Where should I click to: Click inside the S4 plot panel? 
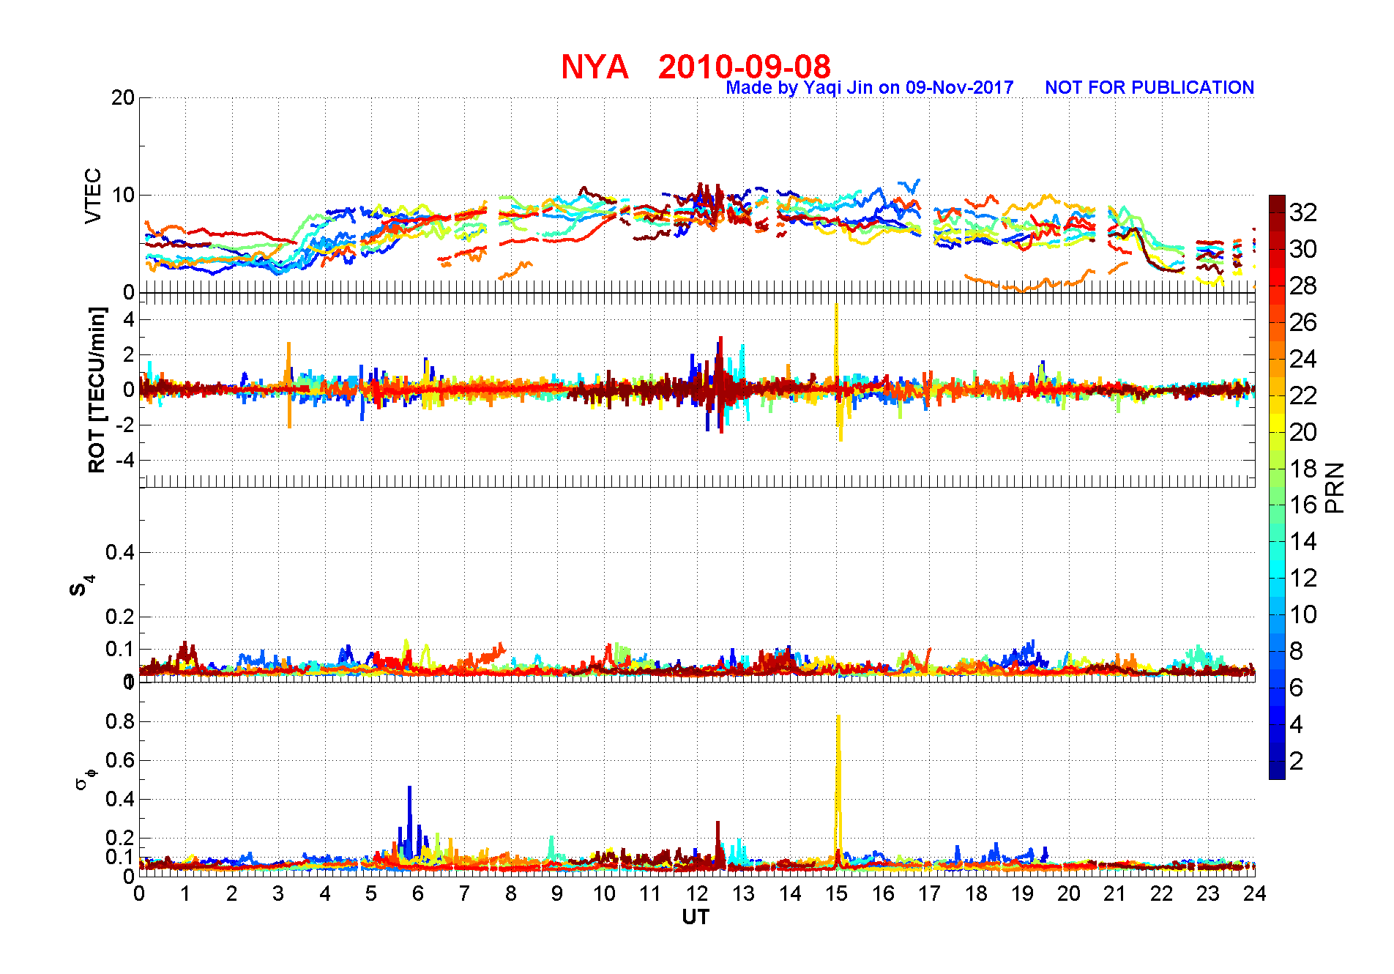tap(697, 584)
